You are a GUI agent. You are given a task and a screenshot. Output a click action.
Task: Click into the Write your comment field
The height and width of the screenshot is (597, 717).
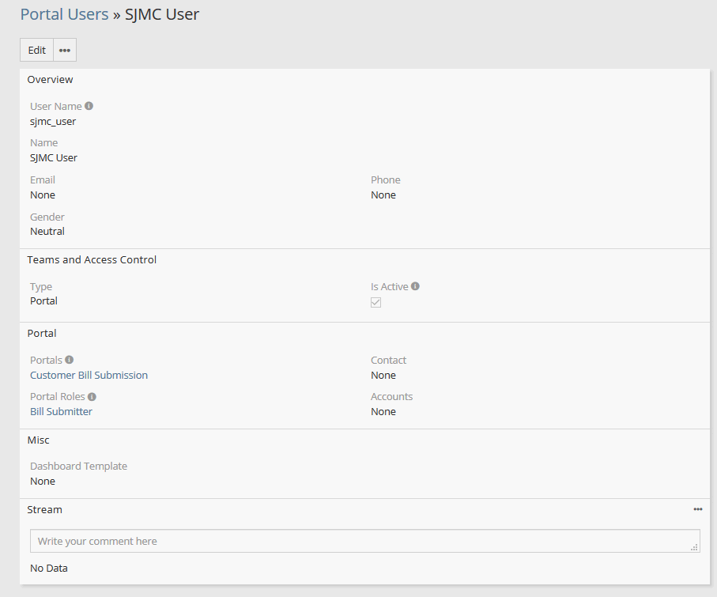364,541
